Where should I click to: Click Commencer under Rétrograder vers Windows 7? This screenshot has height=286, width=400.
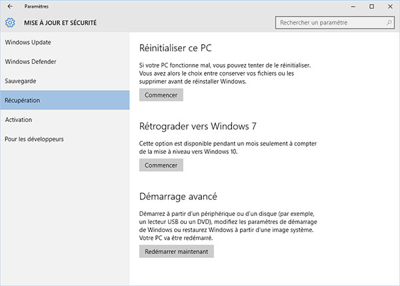[161, 165]
